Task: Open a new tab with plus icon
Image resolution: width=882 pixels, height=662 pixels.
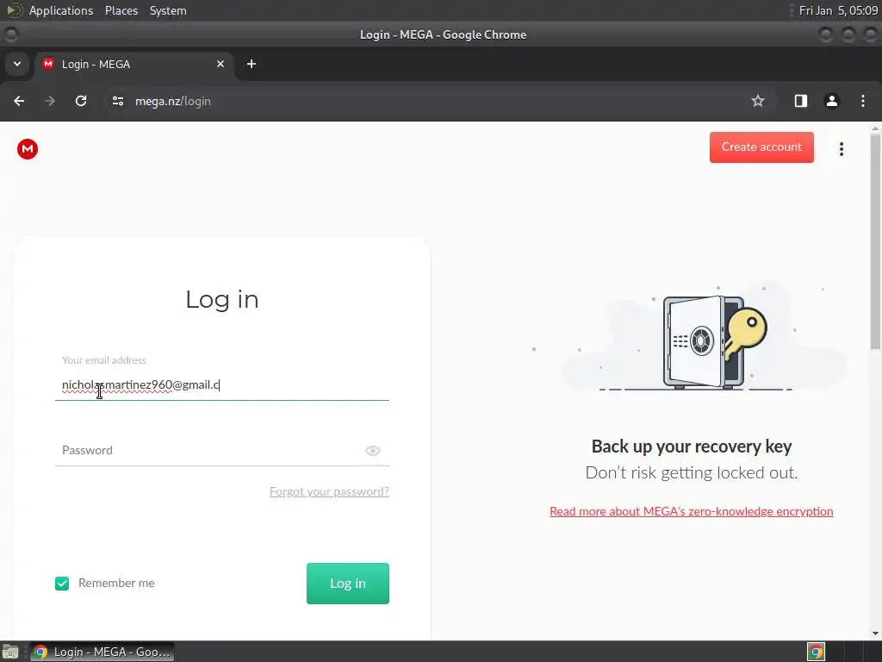Action: click(x=252, y=64)
